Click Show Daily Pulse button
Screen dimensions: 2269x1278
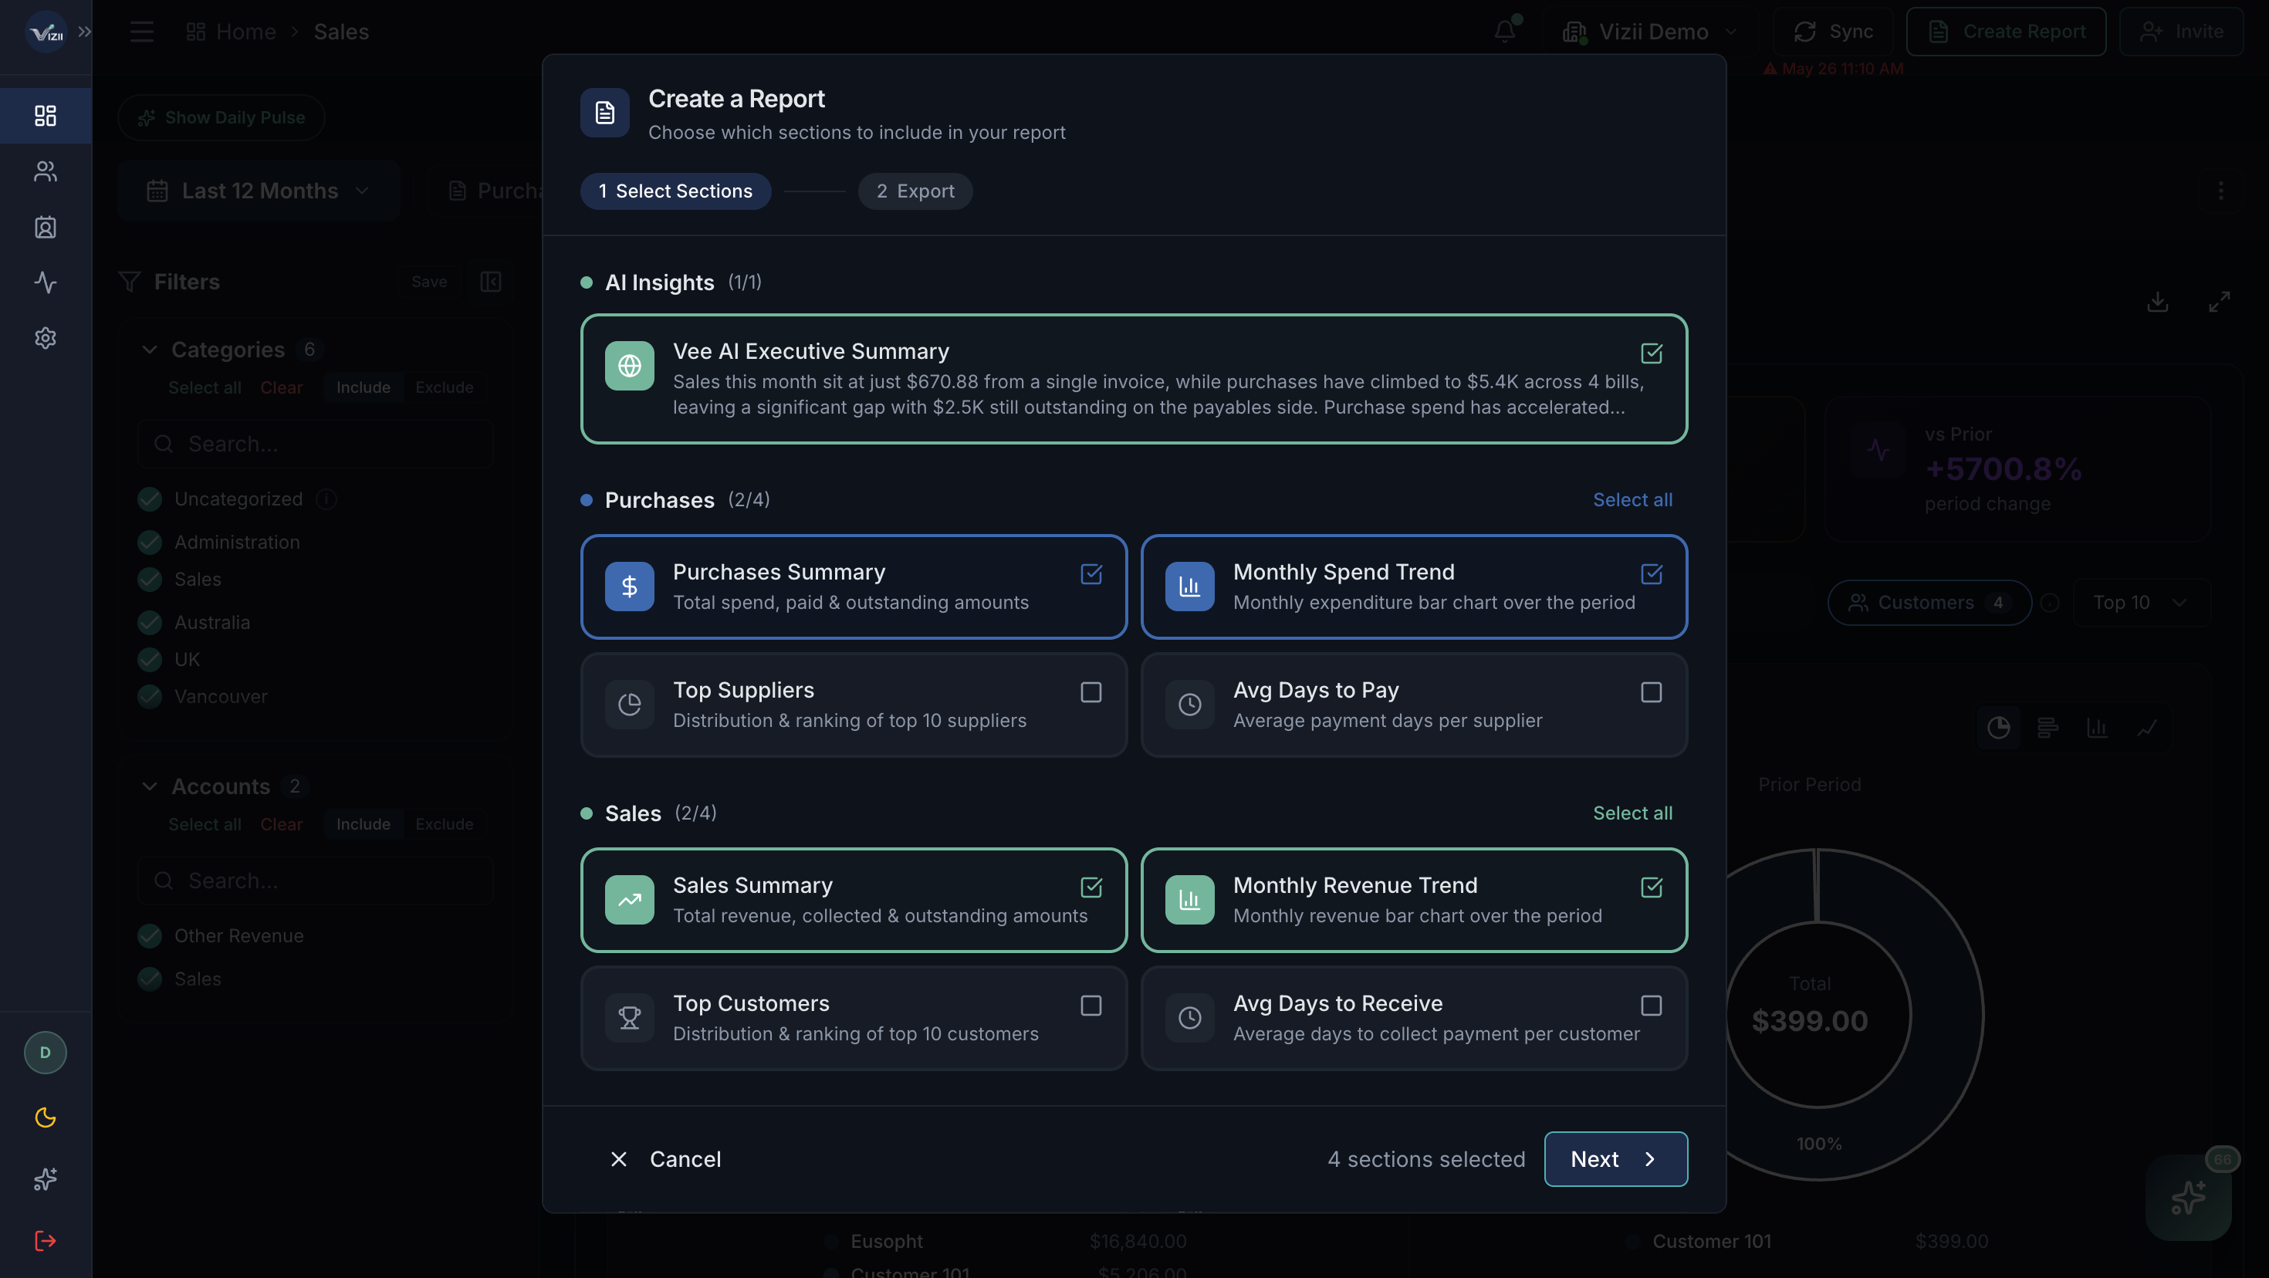[x=221, y=117]
